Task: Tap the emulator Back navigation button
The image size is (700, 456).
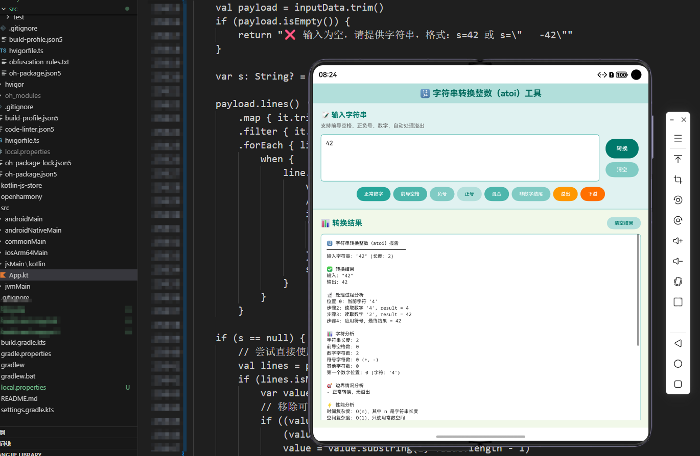Action: [678, 343]
